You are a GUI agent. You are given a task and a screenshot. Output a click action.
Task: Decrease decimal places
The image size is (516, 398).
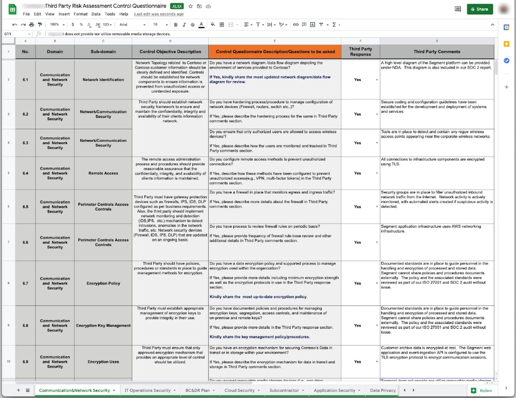(x=89, y=25)
